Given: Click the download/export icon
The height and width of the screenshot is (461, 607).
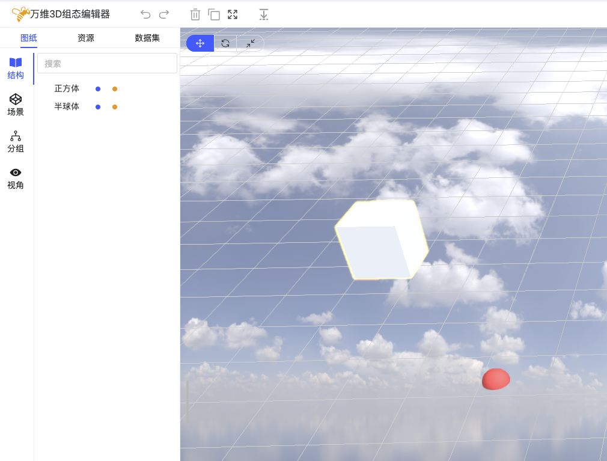Looking at the screenshot, I should coord(263,14).
